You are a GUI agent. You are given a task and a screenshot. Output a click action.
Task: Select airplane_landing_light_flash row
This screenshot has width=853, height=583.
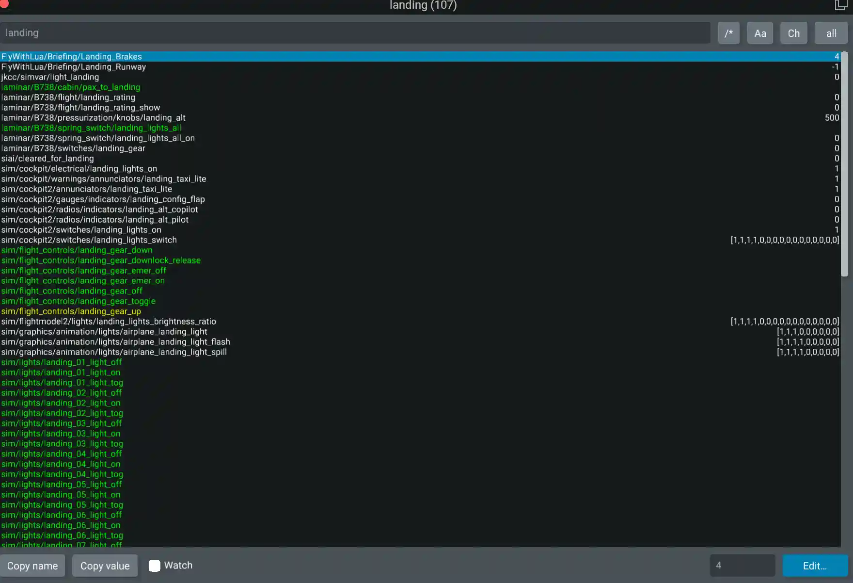[x=420, y=341]
